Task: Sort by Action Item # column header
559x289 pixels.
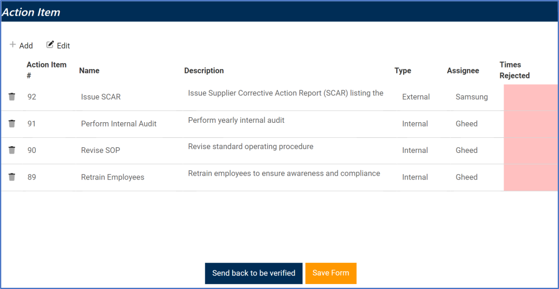Action: 46,70
